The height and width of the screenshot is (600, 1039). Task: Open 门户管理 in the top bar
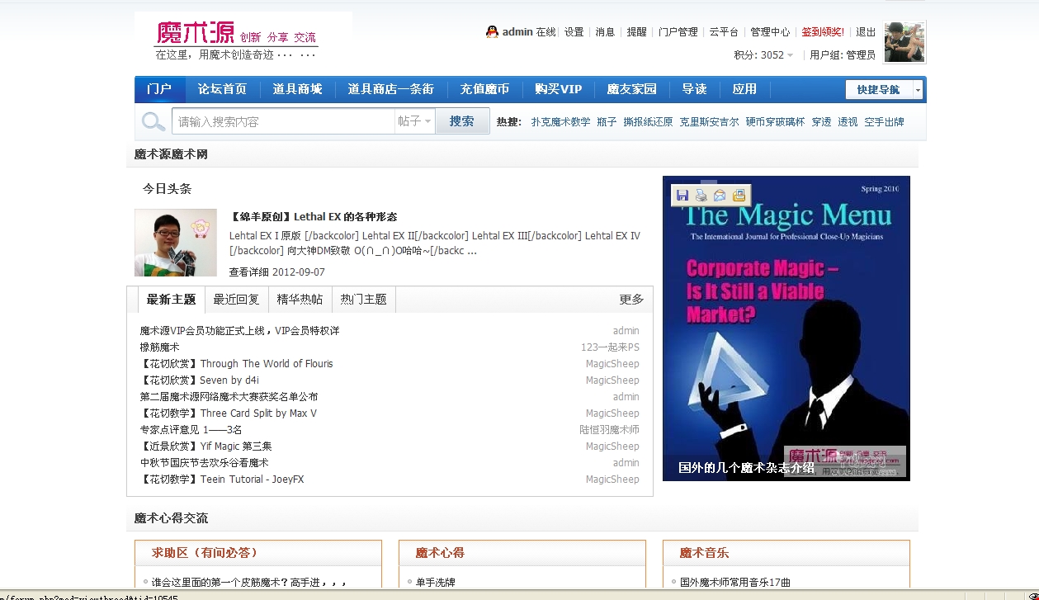pyautogui.click(x=678, y=32)
